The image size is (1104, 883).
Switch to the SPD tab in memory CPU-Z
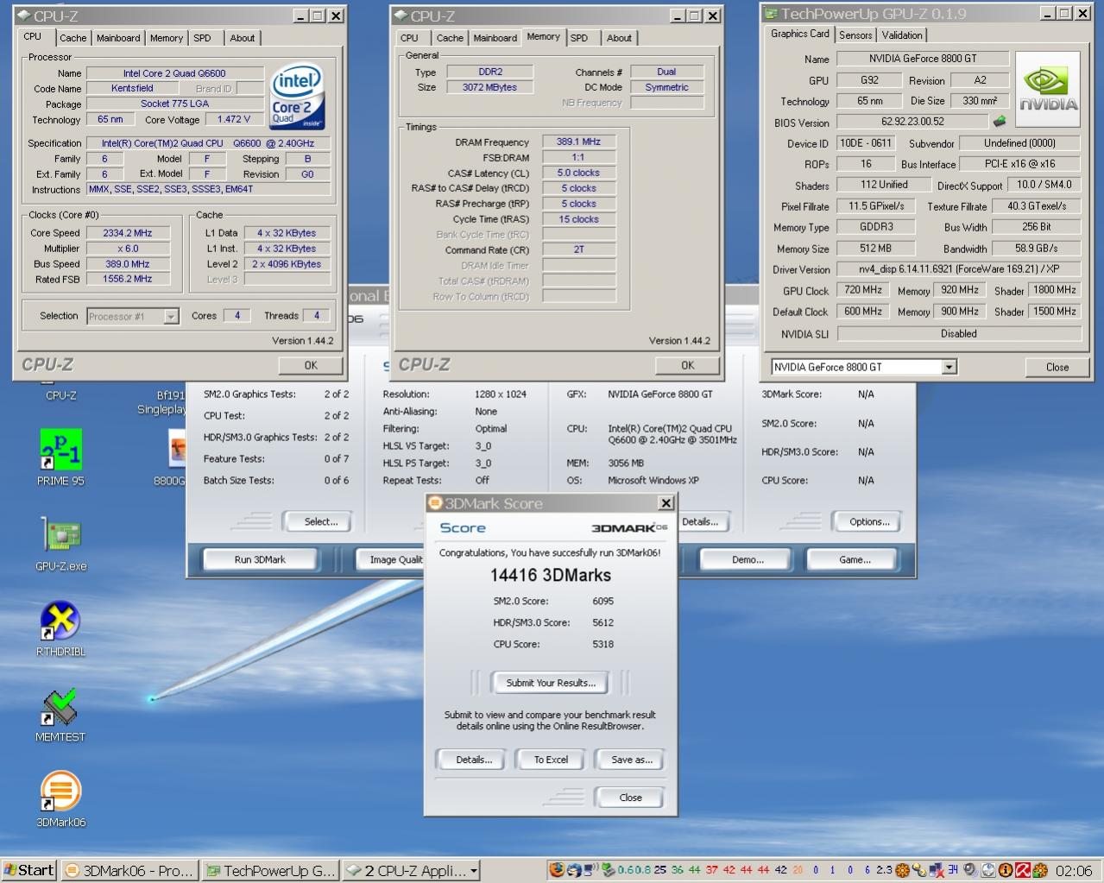pos(579,38)
